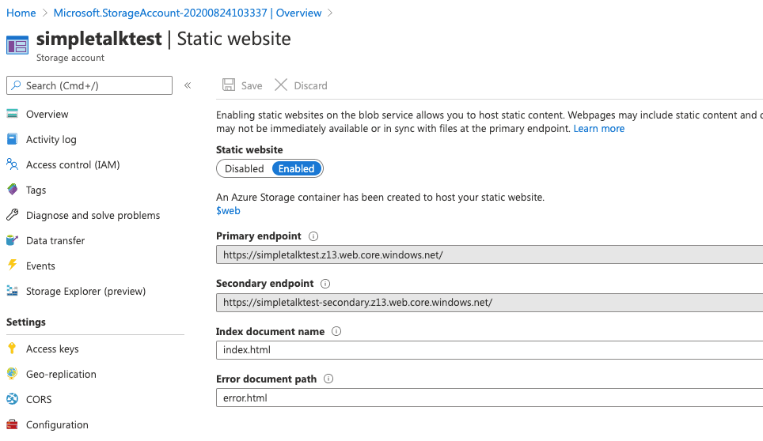
Task: Click the Diagnose wrench icon
Action: tap(12, 215)
